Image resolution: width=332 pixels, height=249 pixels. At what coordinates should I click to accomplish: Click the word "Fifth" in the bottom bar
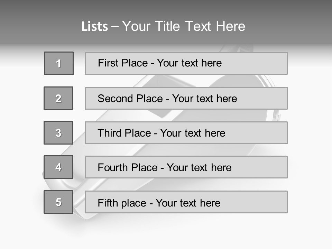[108, 203]
